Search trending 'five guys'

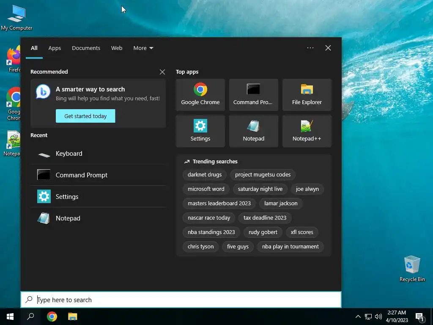click(238, 247)
